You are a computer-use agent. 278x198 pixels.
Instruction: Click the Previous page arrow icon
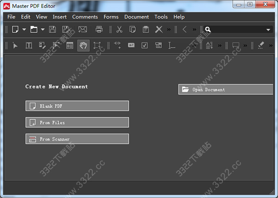pos(184,29)
